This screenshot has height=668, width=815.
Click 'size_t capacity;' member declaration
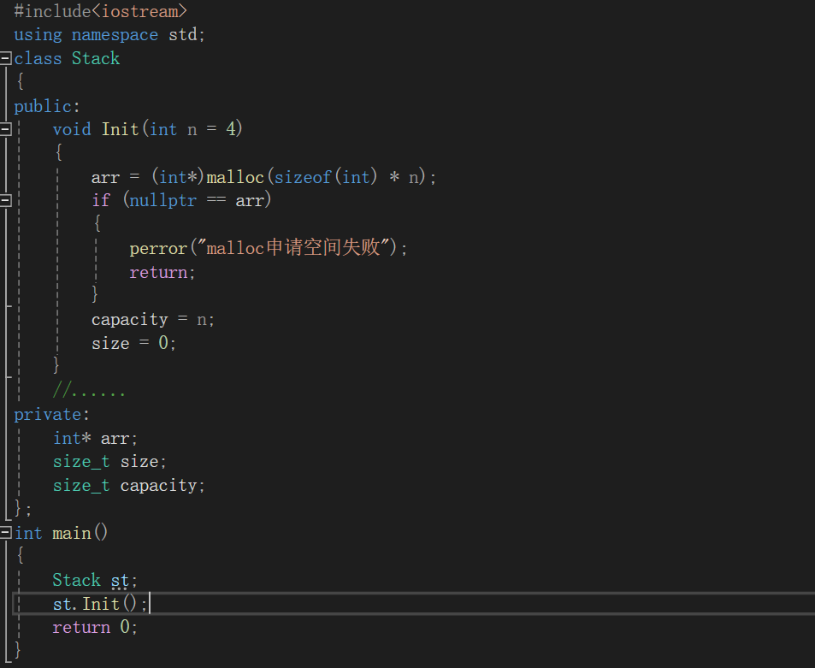[x=129, y=486]
